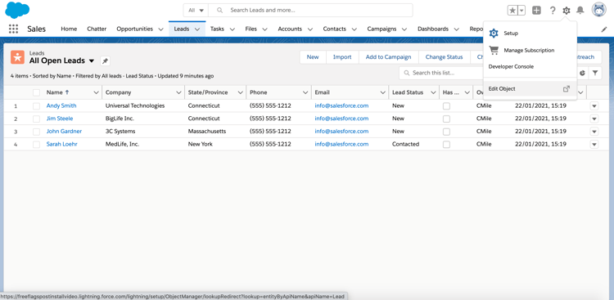
Task: Open the Opportunities tab chevron
Action: (x=160, y=29)
